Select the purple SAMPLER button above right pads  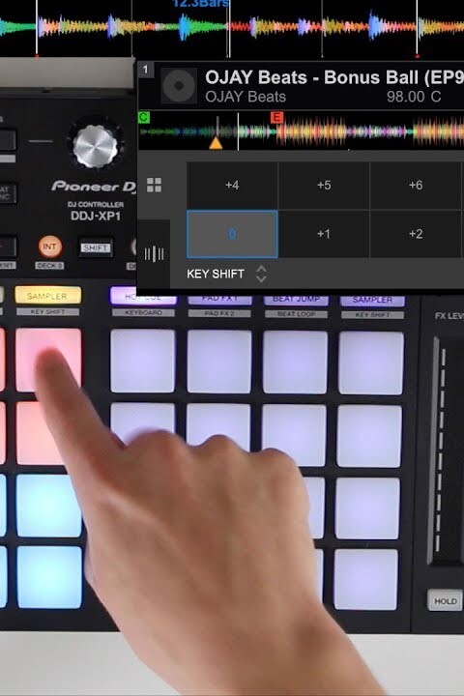pyautogui.click(x=372, y=301)
